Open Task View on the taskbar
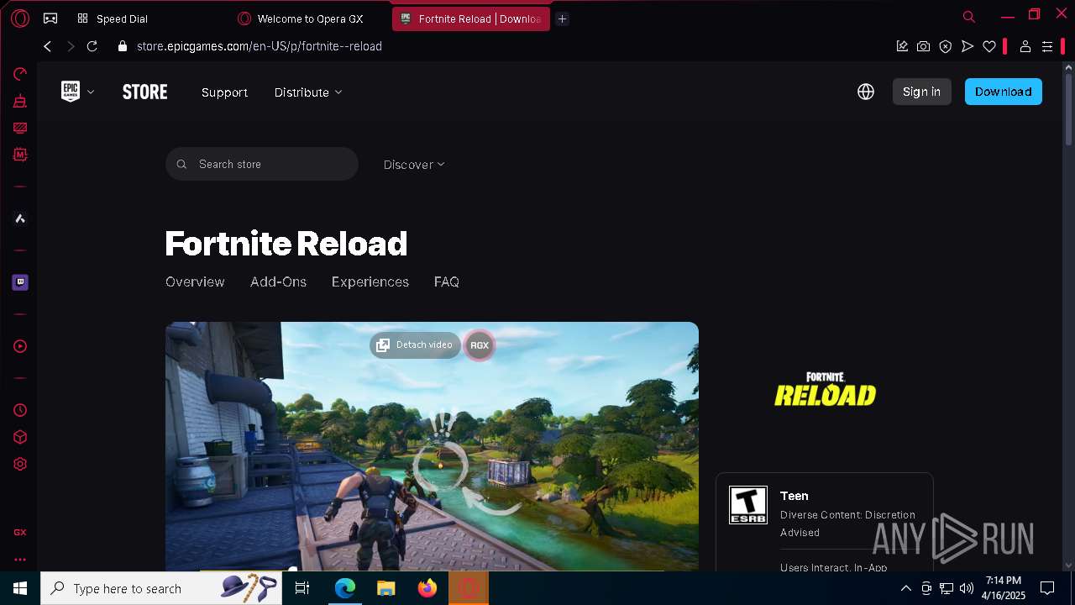 coord(302,588)
